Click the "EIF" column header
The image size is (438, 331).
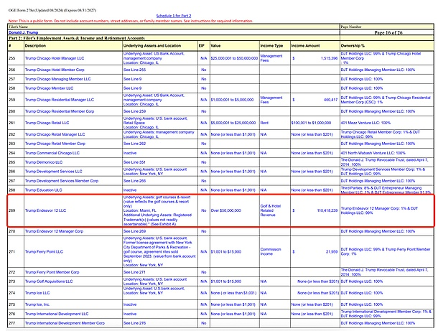pos(201,45)
